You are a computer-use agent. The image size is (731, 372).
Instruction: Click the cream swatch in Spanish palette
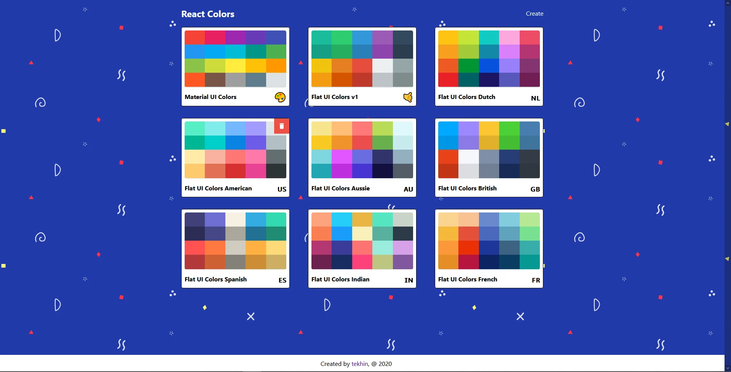(x=235, y=220)
